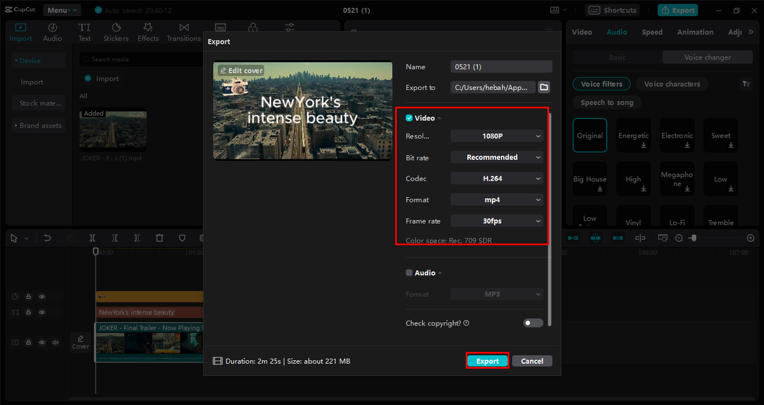This screenshot has height=405, width=764.
Task: Open the Resolution 1080P dropdown
Action: click(497, 136)
